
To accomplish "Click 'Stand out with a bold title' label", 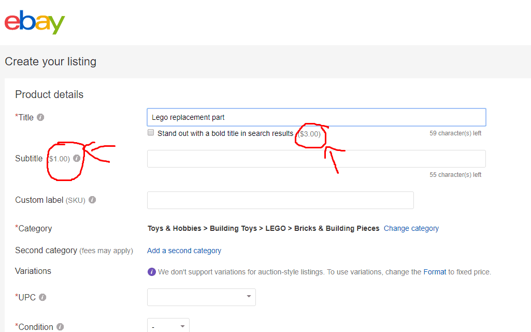I will (x=225, y=134).
